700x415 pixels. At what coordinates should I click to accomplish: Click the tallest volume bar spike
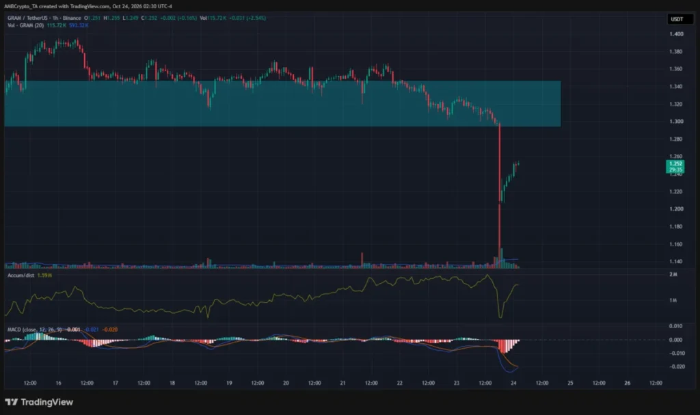502,258
